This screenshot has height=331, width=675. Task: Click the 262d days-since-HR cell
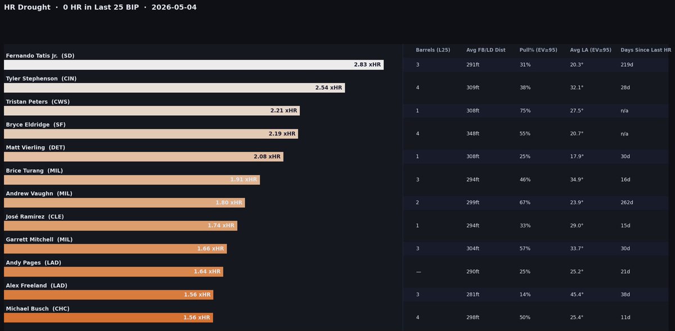tap(627, 203)
